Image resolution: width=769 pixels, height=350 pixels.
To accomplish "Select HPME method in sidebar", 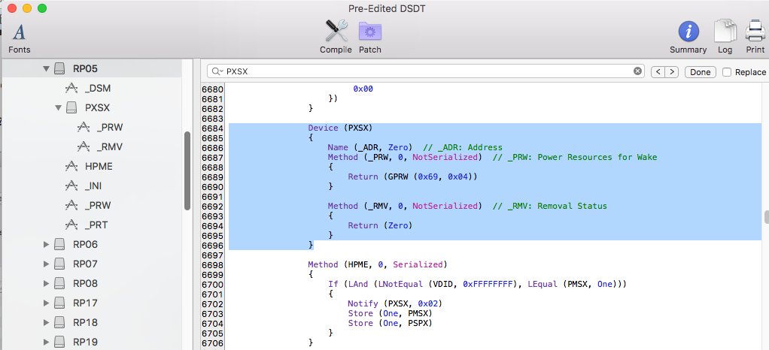I will coord(98,166).
